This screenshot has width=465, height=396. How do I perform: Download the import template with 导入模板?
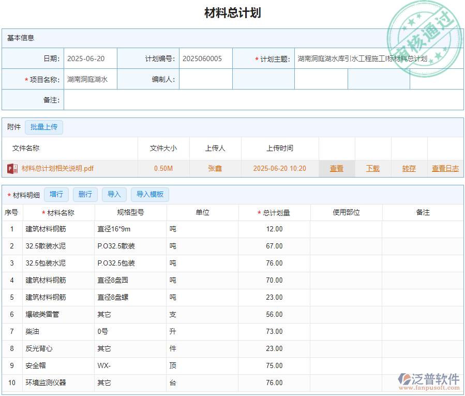tap(149, 194)
